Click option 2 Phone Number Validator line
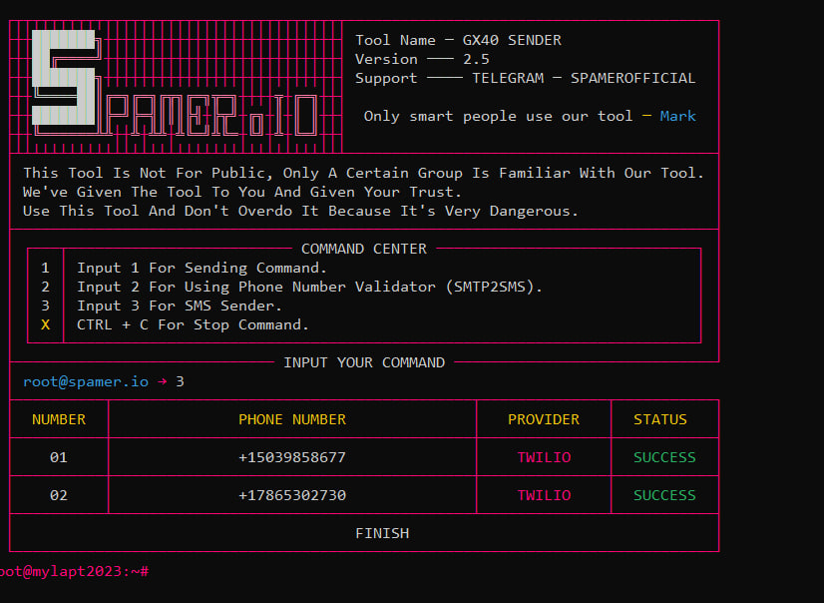 click(x=309, y=287)
